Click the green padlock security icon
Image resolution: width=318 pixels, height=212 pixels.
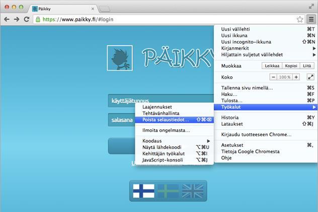(38, 20)
